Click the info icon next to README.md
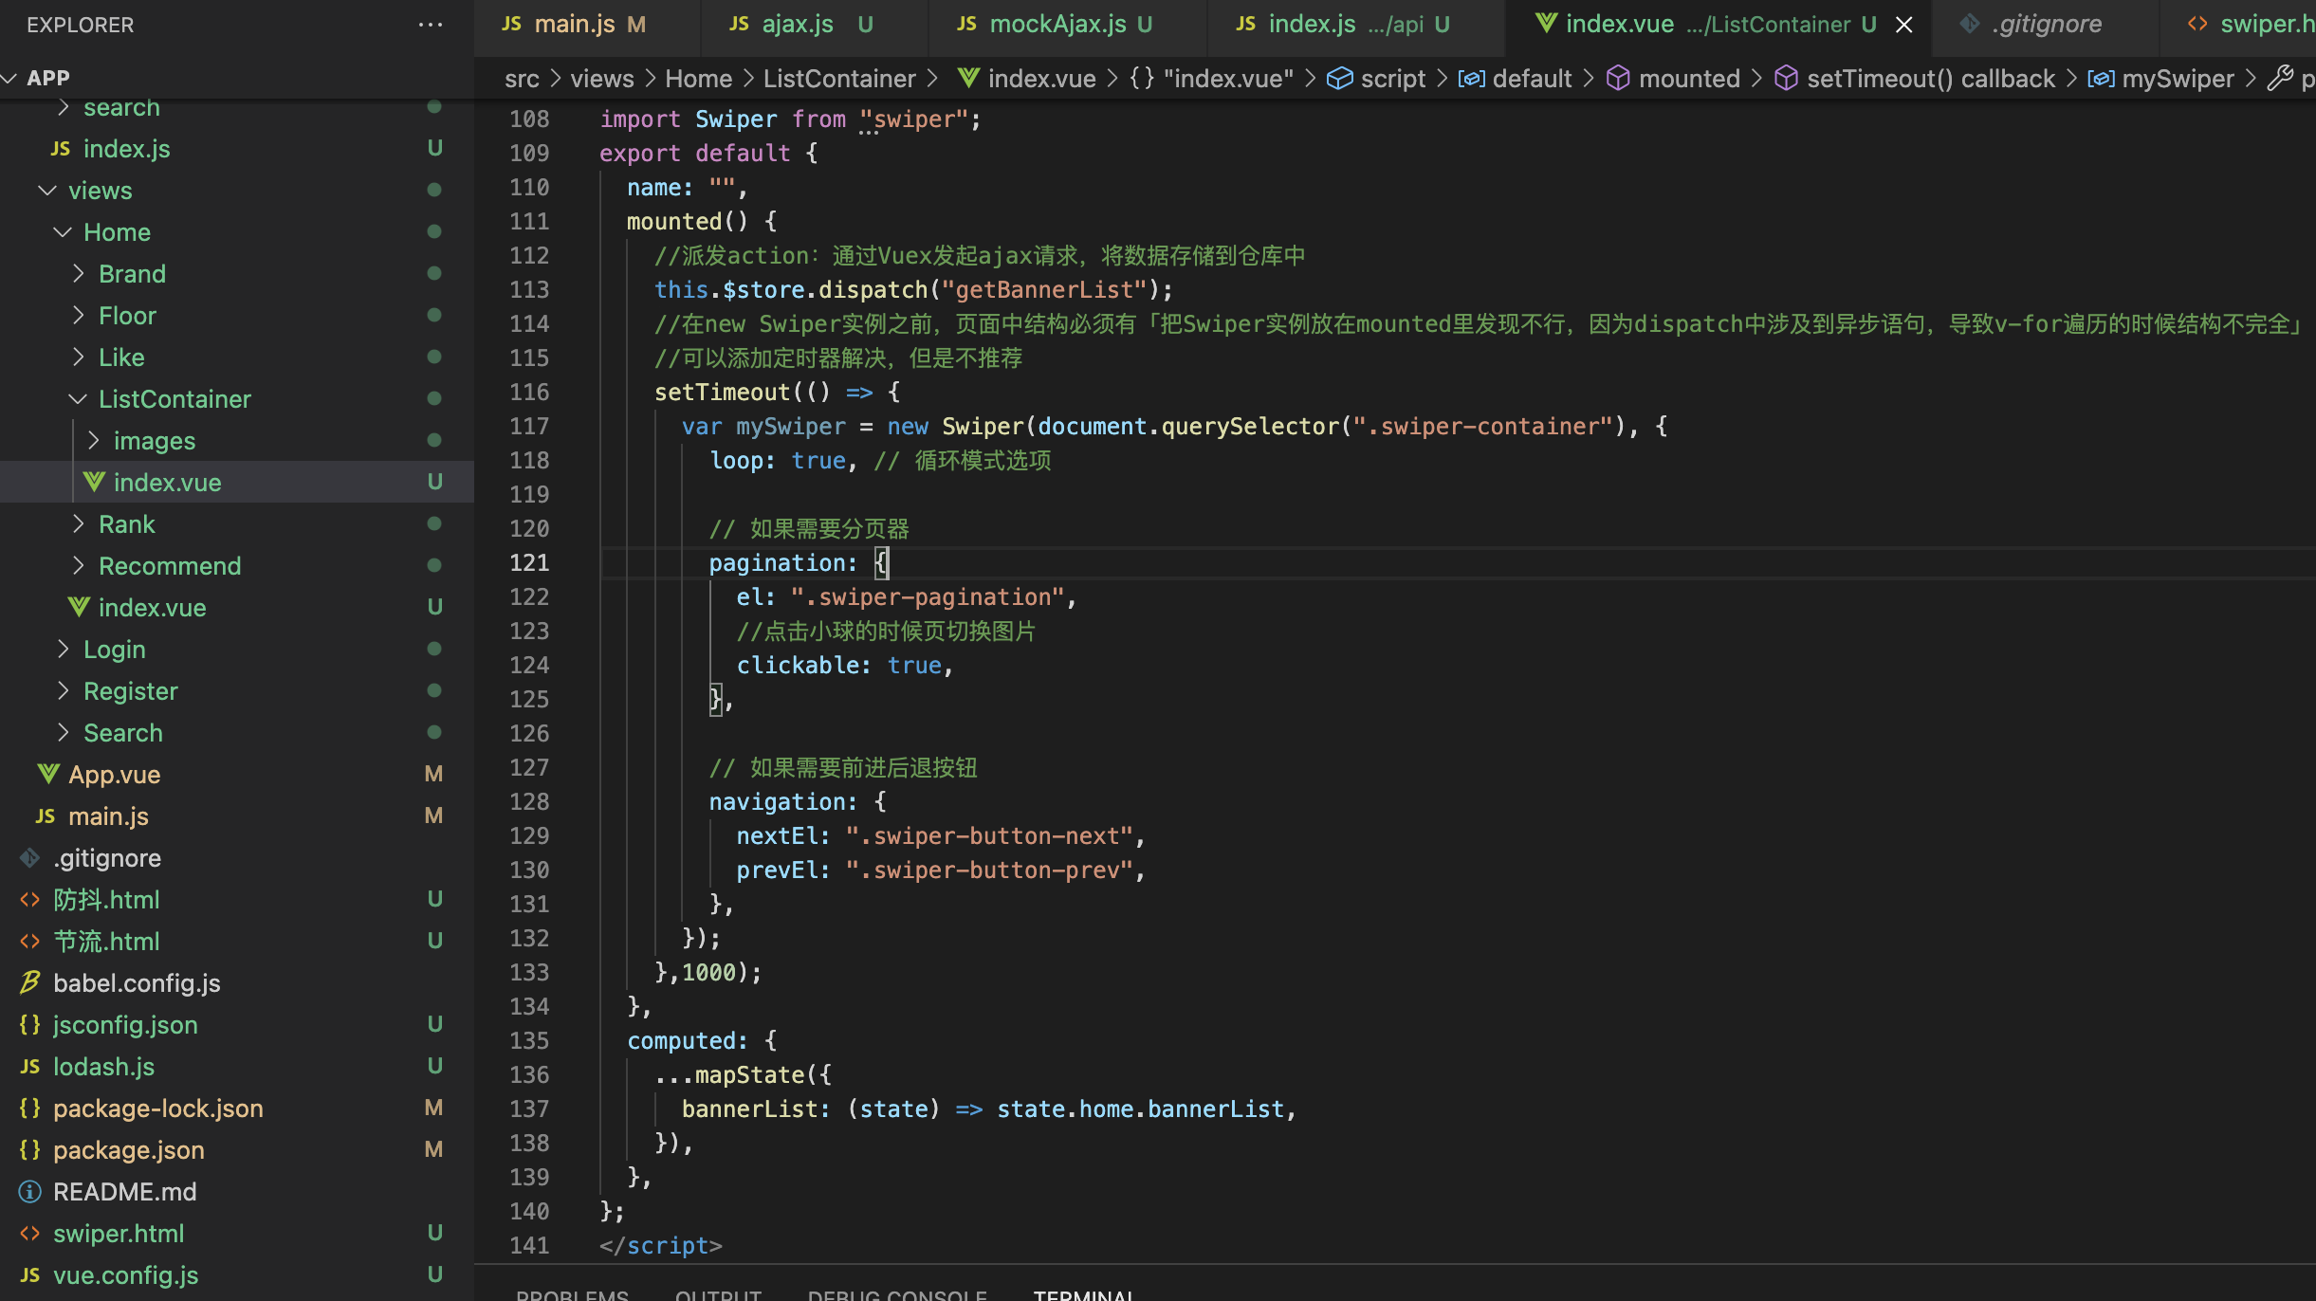The image size is (2316, 1301). (x=30, y=1192)
